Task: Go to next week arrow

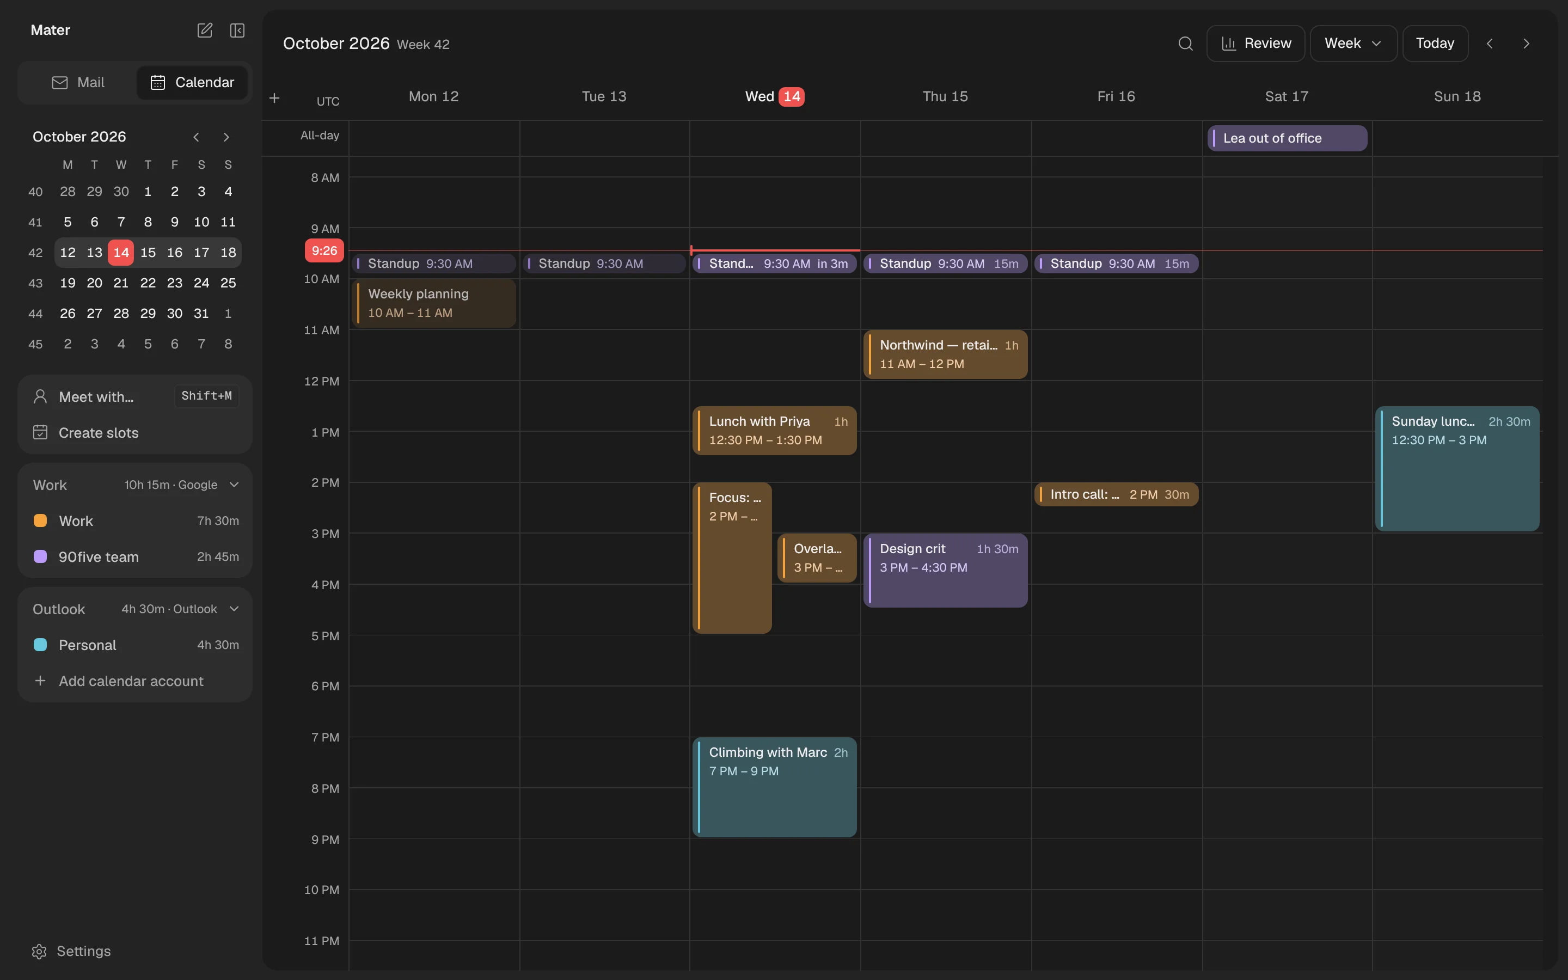Action: 1526,44
